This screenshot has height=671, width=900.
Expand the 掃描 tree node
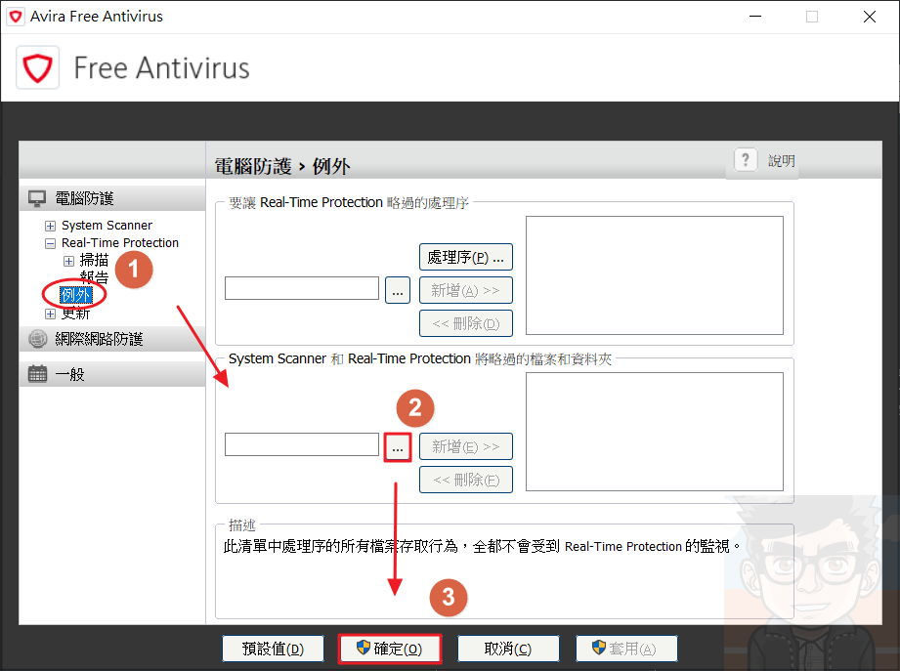[68, 262]
